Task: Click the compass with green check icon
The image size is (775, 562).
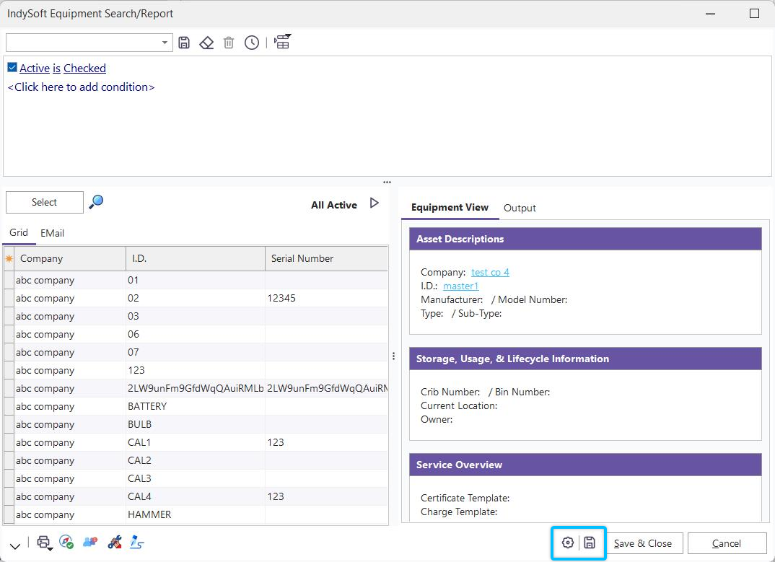Action: tap(66, 543)
